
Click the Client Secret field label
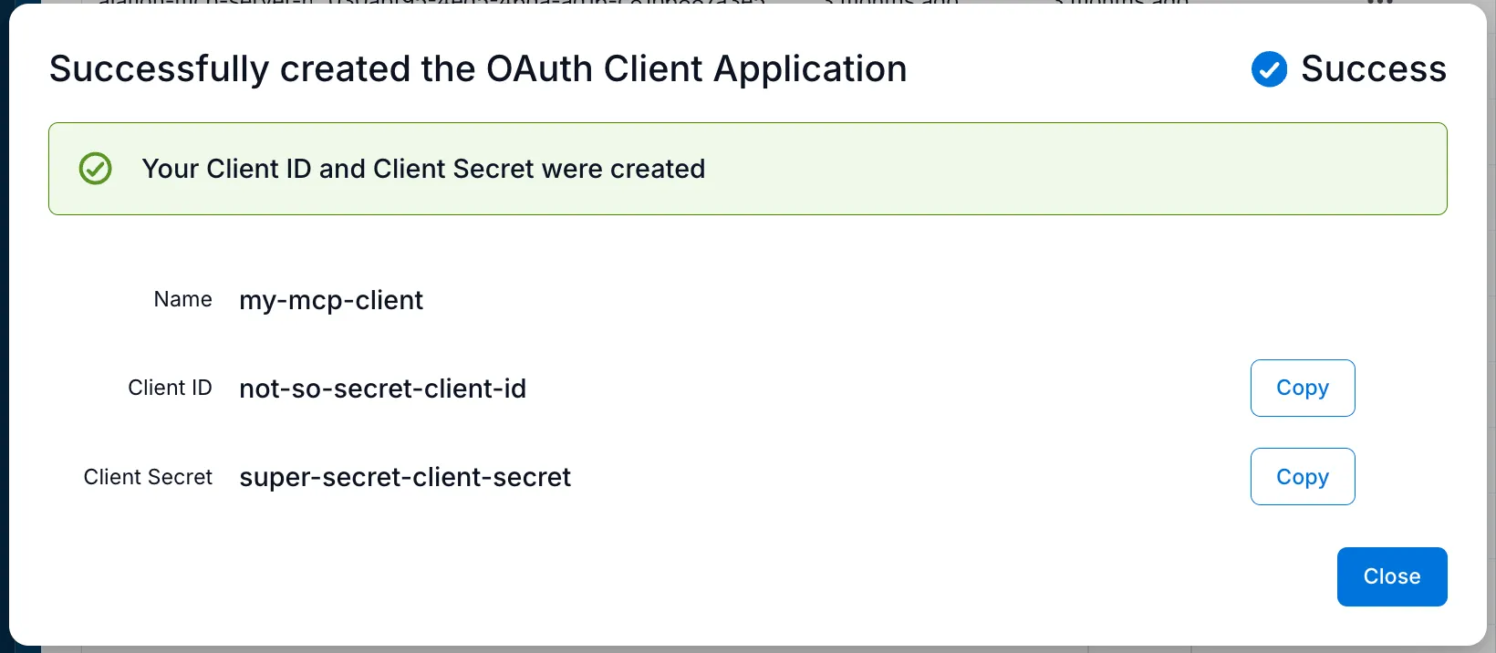(x=148, y=476)
